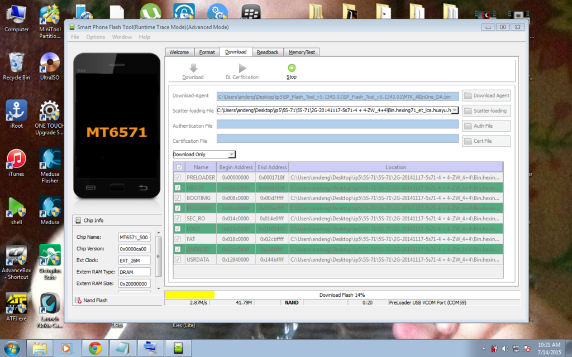Select the ATFJ.exe desktop icon

pos(16,307)
